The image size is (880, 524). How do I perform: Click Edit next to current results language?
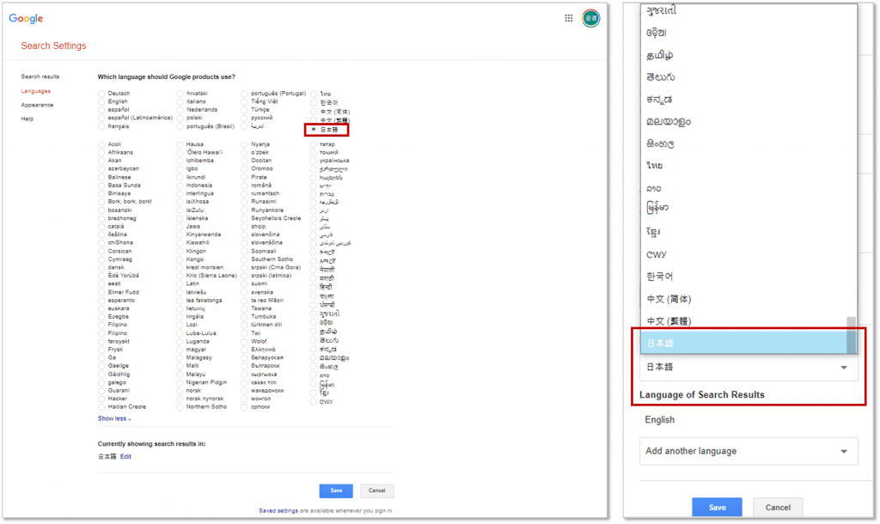click(x=125, y=457)
